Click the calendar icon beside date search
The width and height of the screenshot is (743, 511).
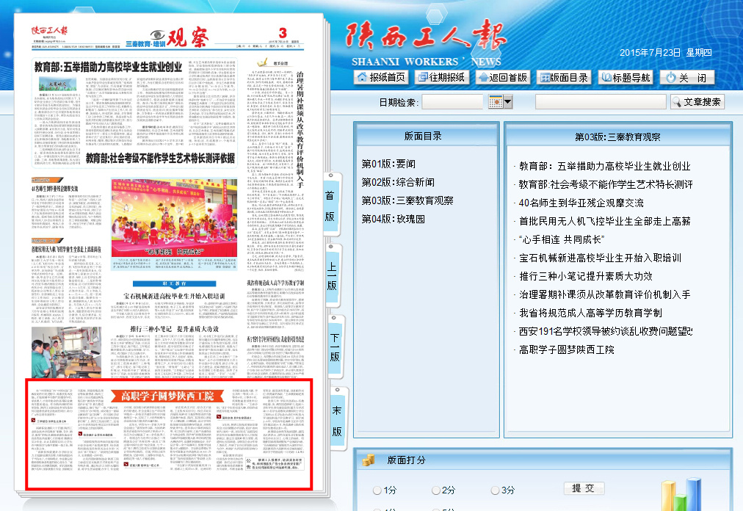pos(496,102)
